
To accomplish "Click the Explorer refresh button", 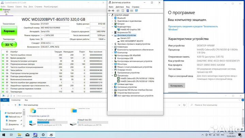I will pos(184,105).
